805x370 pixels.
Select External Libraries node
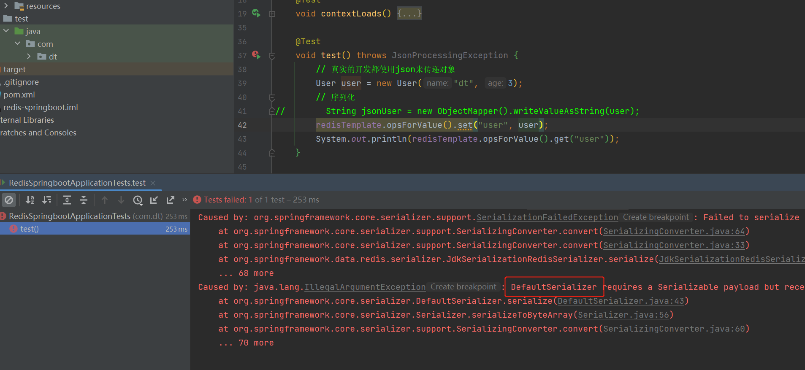[27, 120]
